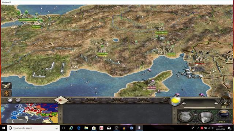Open the sealed envelope messages icon
The width and height of the screenshot is (234, 131).
click(x=61, y=100)
